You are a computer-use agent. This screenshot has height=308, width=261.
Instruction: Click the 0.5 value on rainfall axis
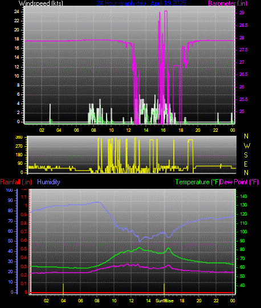coord(24,249)
